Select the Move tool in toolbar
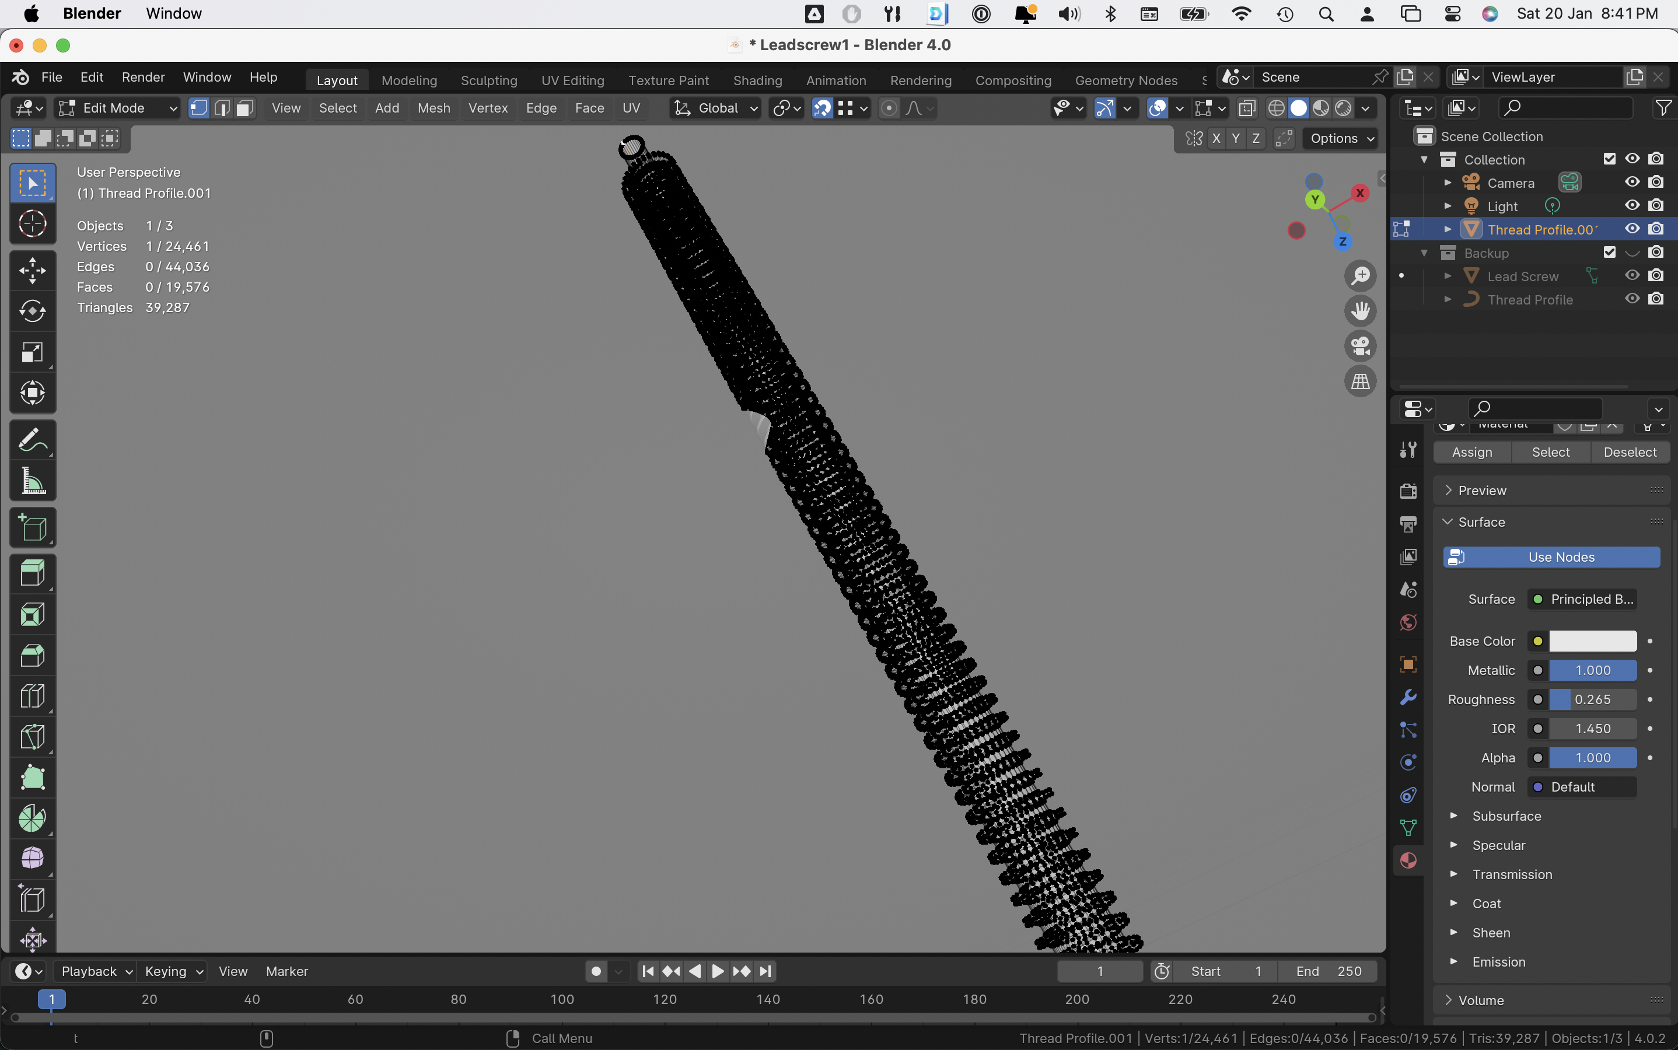 (x=32, y=270)
